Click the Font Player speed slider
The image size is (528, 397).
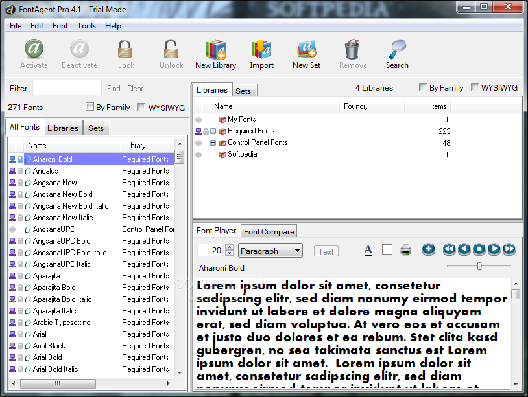(479, 266)
